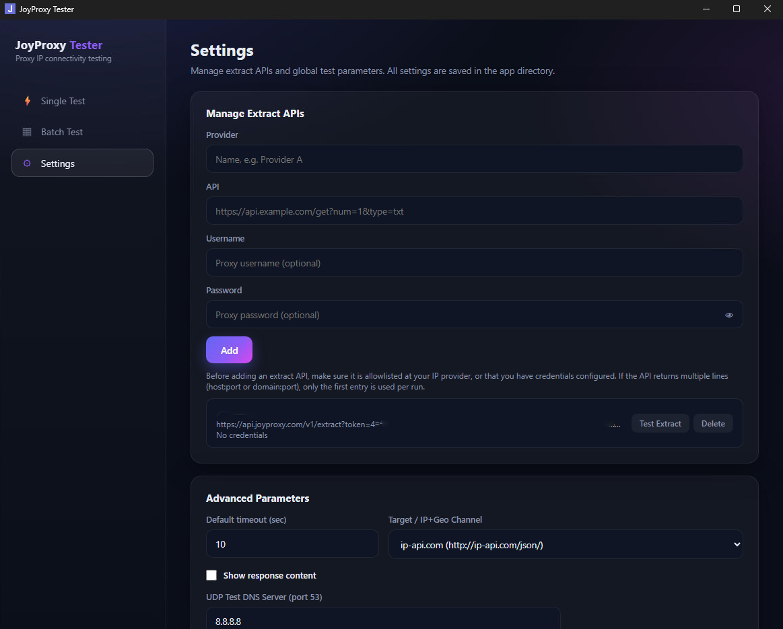Focus the Proxy username input field
The height and width of the screenshot is (629, 783).
pyautogui.click(x=474, y=263)
